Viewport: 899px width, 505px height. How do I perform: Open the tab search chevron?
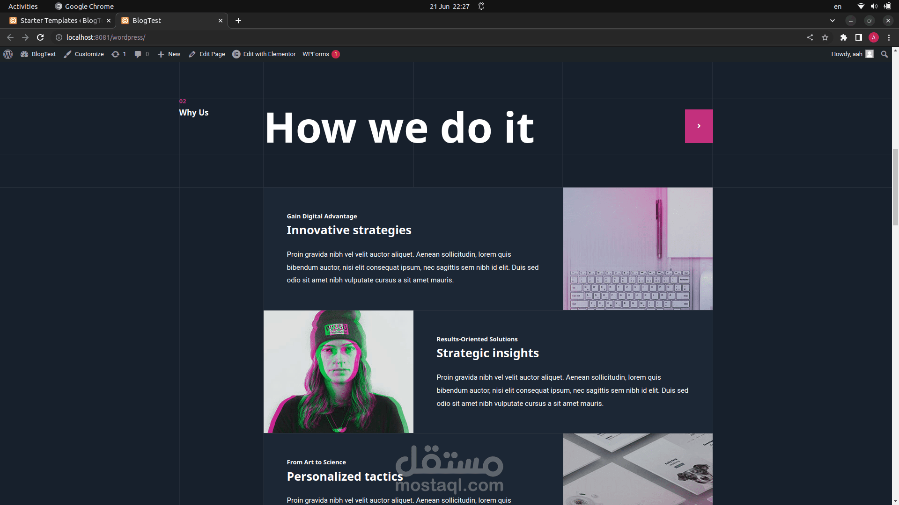tap(832, 21)
